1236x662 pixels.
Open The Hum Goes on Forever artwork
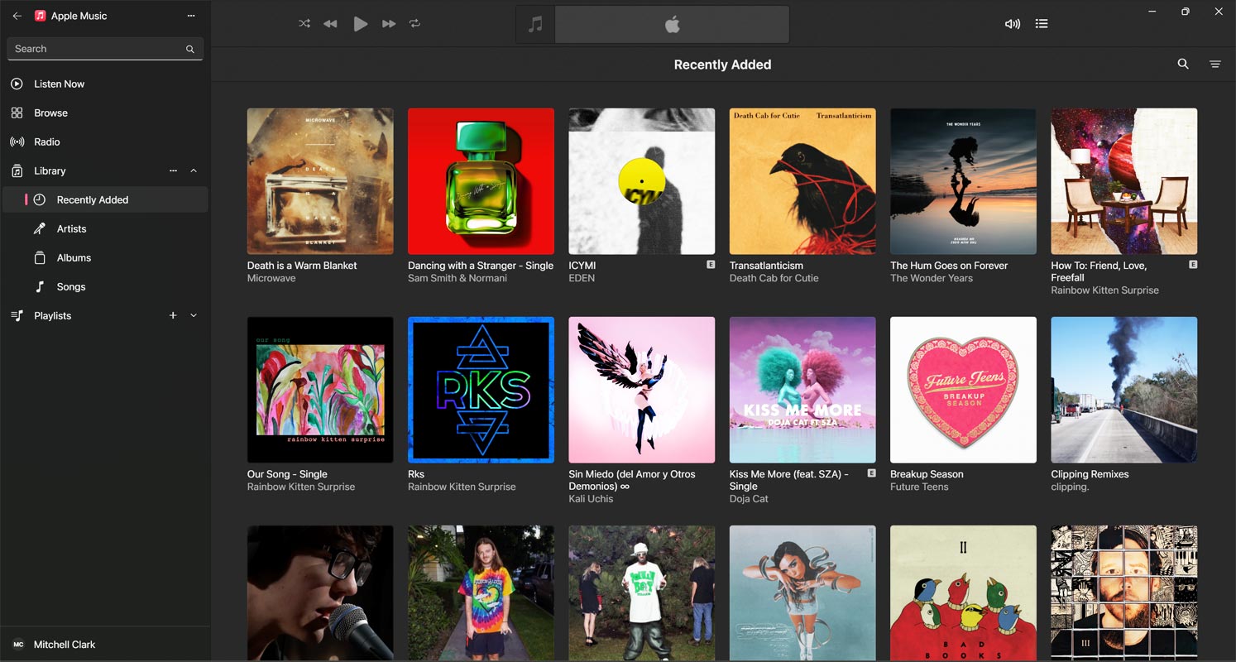click(x=963, y=181)
